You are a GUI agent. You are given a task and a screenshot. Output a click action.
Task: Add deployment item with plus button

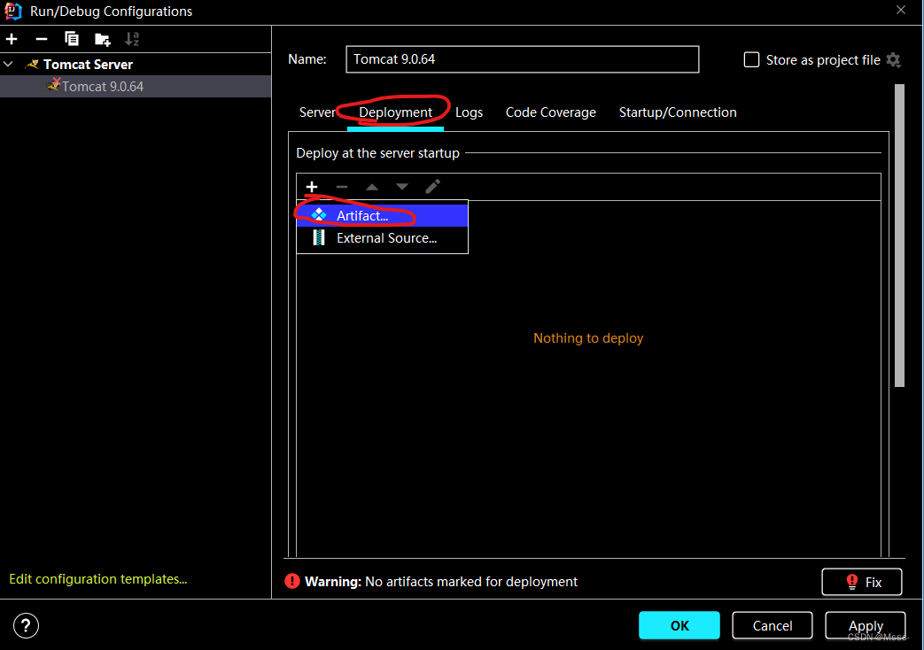(312, 187)
